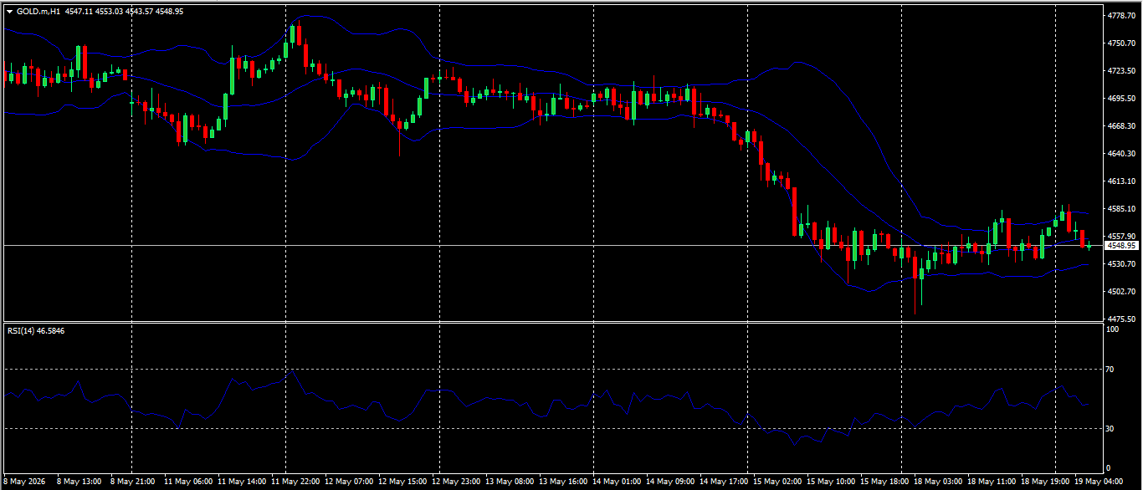The width and height of the screenshot is (1143, 490).
Task: Click the 12 May 07:00 time label
Action: coord(349,482)
